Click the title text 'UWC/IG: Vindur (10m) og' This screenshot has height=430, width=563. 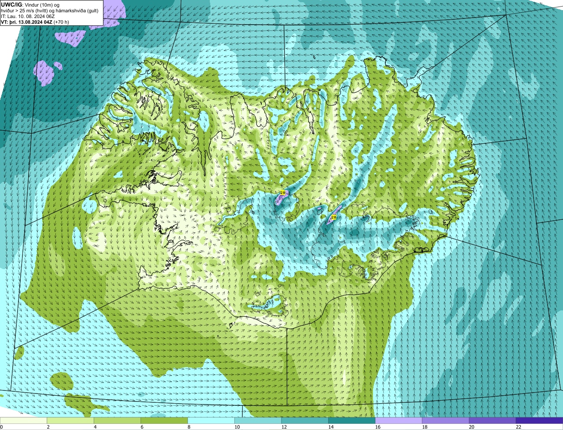tap(30, 4)
